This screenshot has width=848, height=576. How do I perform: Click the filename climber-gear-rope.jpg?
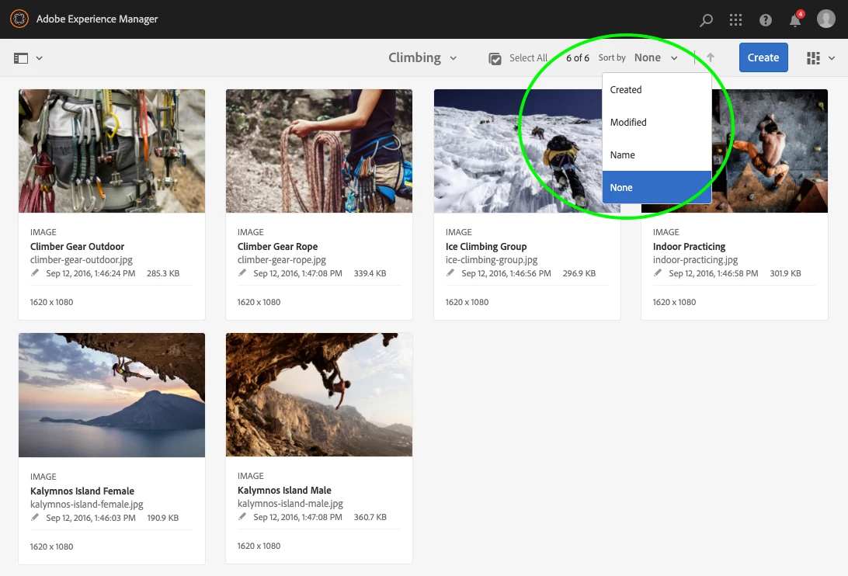282,260
